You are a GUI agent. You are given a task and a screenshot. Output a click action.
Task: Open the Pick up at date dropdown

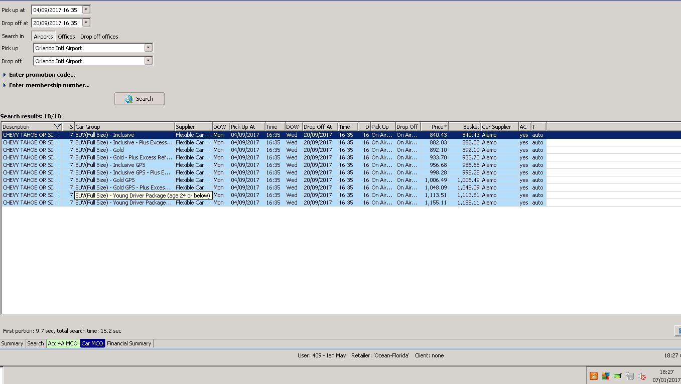coord(86,10)
